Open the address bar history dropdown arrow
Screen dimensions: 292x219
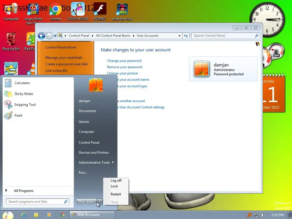179,36
